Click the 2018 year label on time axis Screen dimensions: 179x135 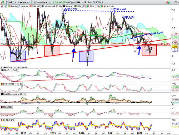pyautogui.click(x=24, y=133)
